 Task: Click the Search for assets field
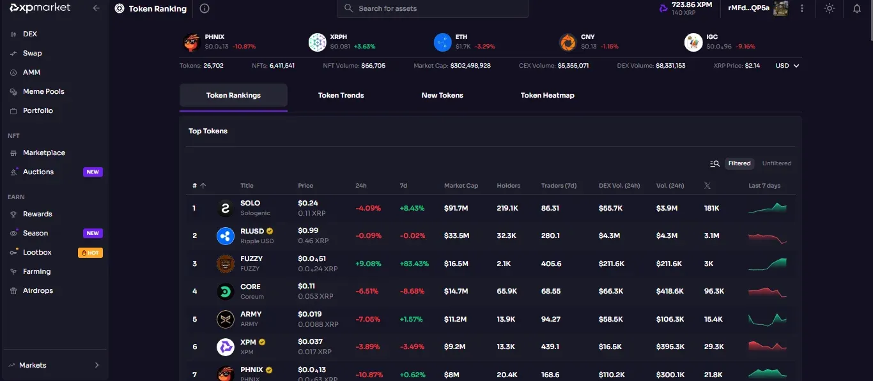point(433,8)
